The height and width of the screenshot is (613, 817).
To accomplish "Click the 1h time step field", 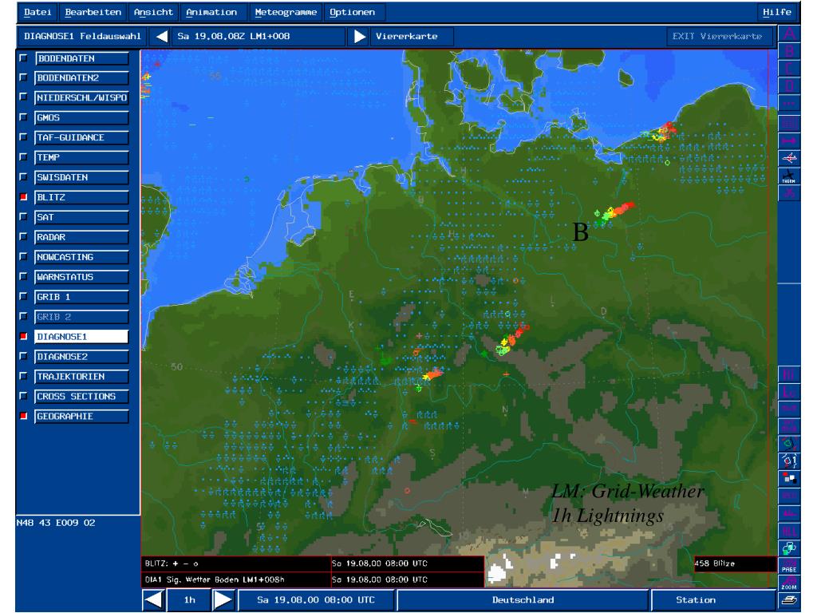I will [x=190, y=599].
